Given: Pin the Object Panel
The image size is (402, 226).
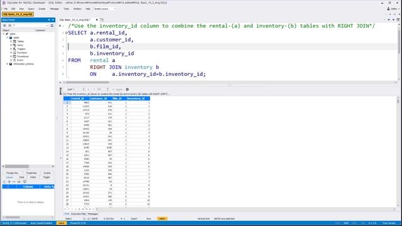Looking at the screenshot, I should tap(49, 19).
